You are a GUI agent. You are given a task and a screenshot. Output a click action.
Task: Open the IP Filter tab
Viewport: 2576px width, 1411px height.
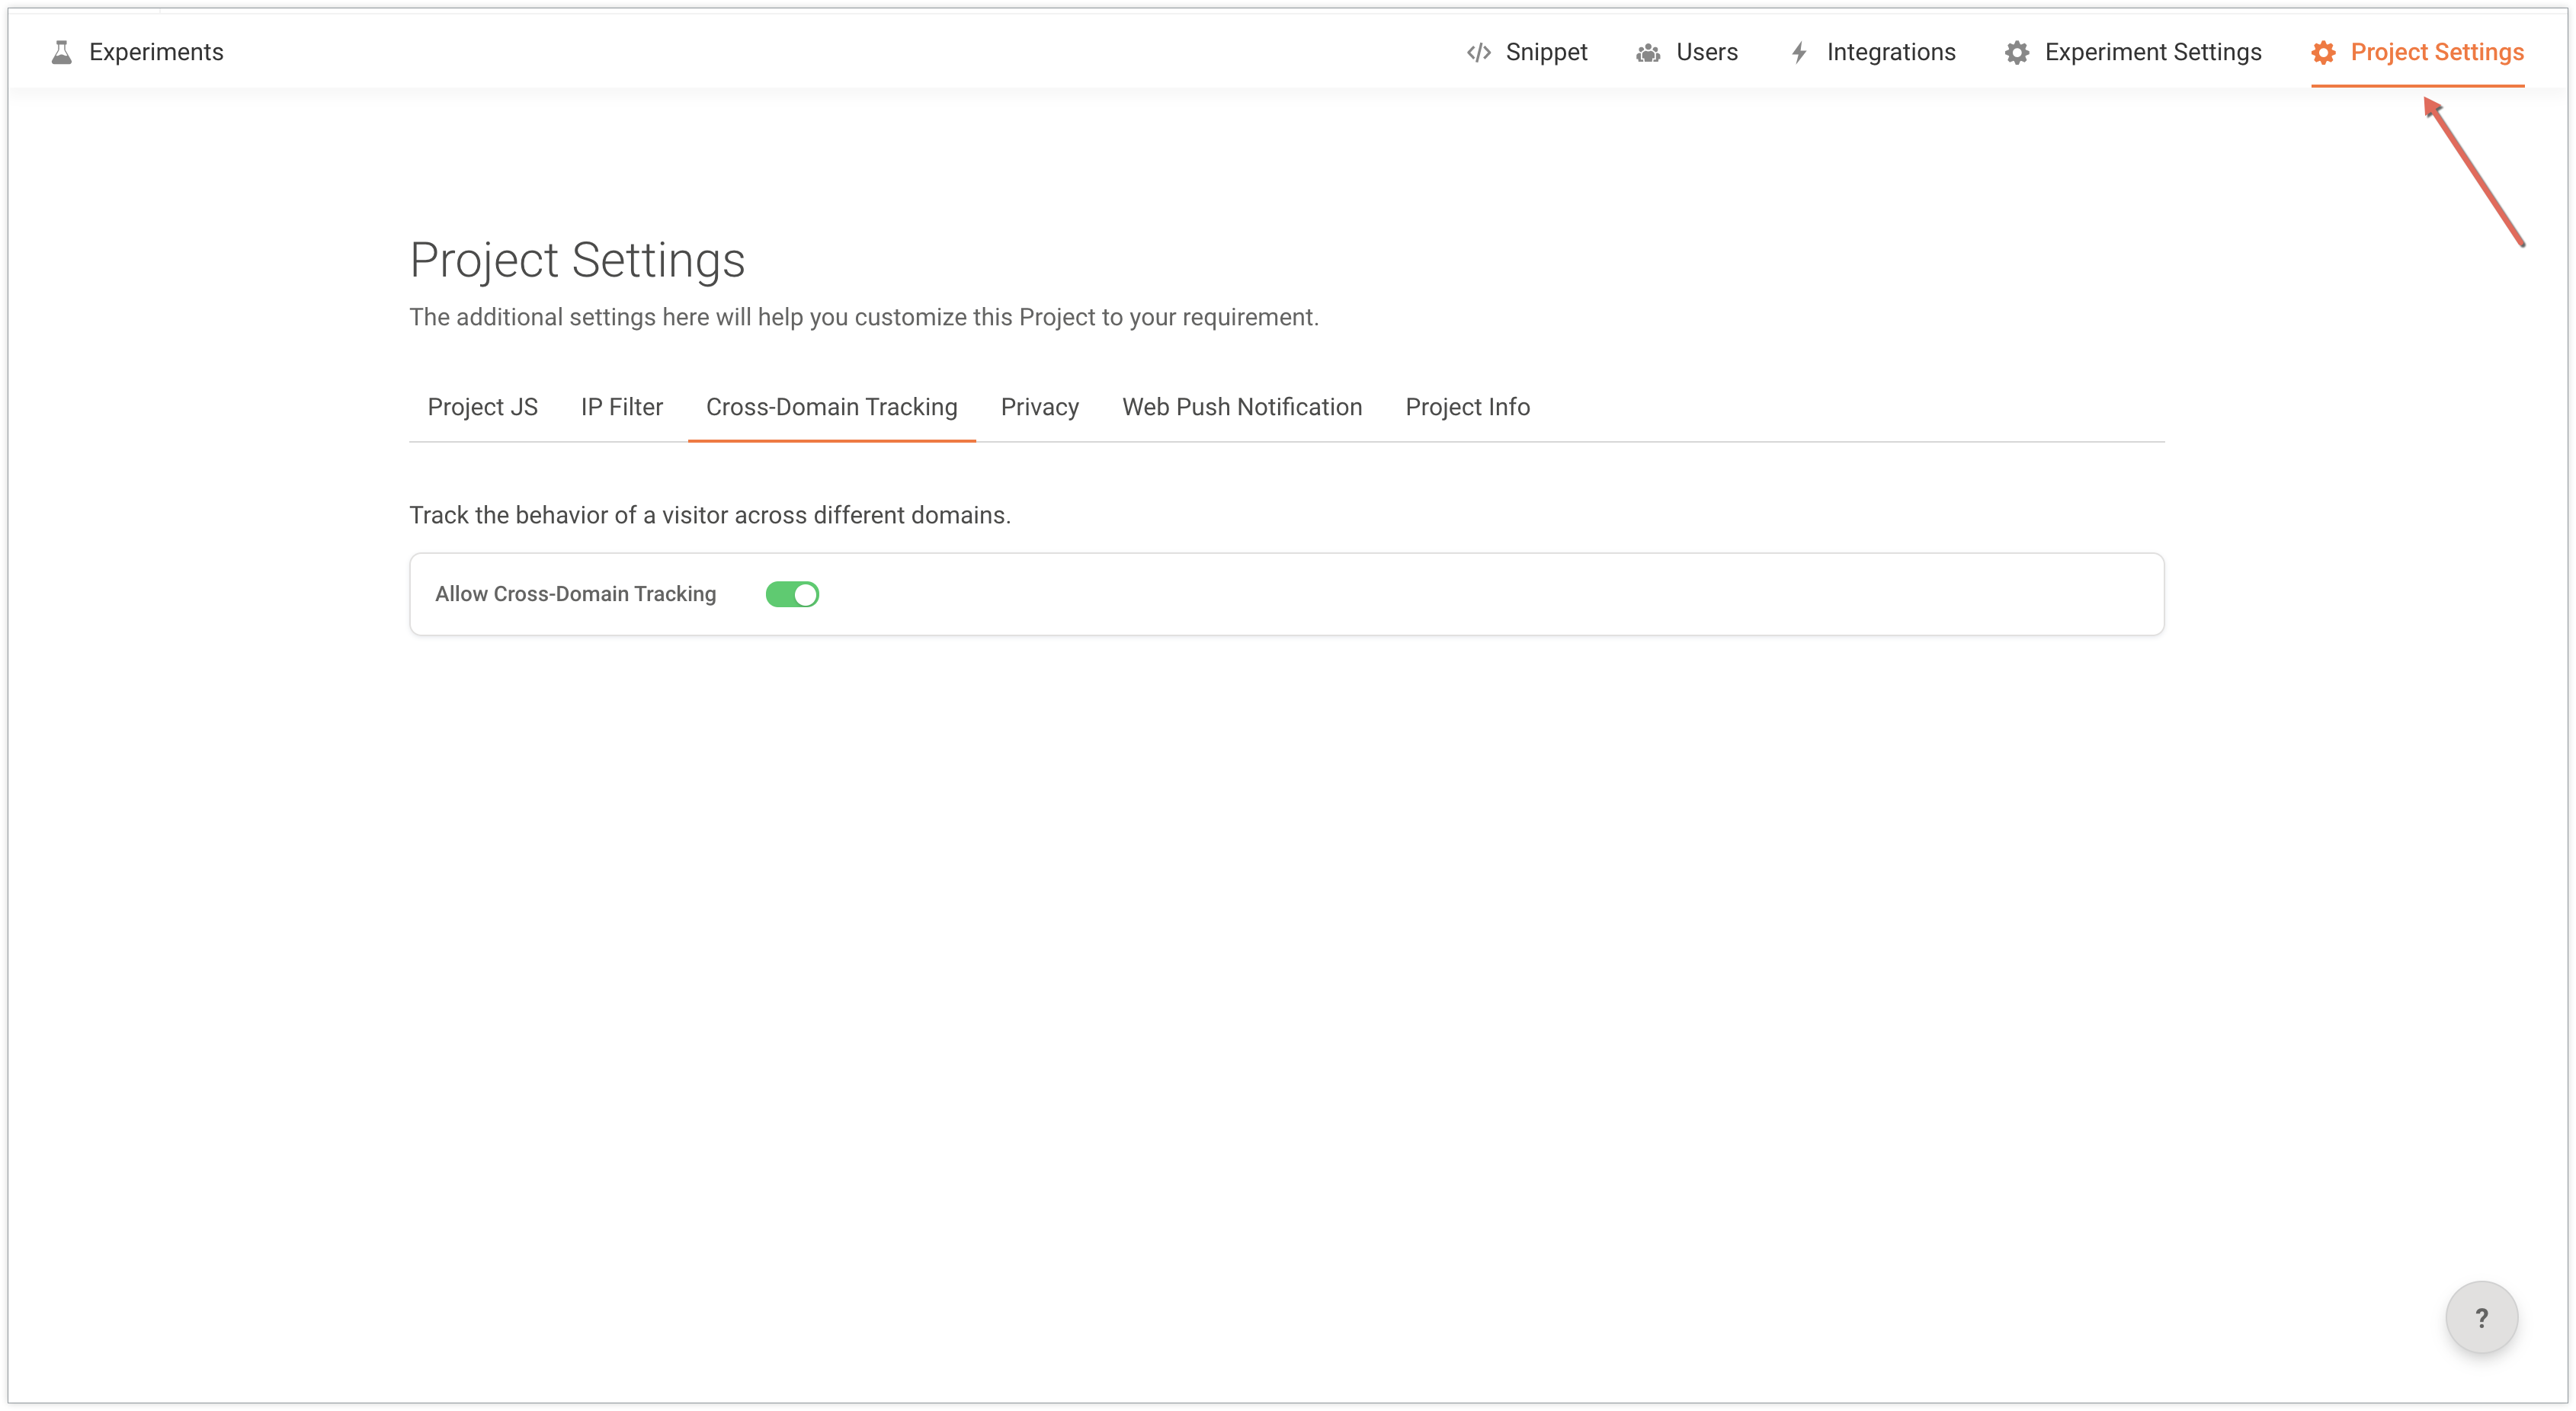click(x=621, y=407)
